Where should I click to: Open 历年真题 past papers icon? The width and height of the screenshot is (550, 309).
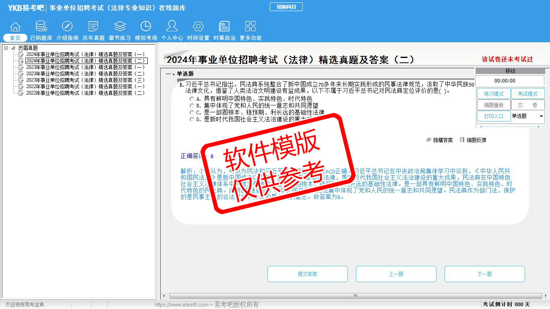pos(93,27)
